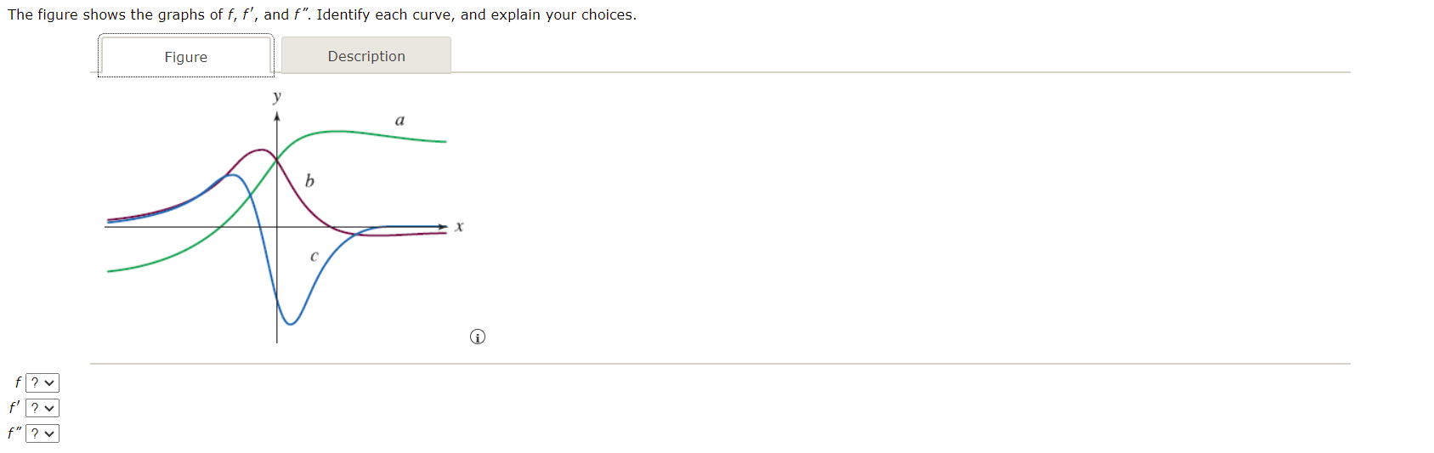Click the curve label a

[x=400, y=121]
